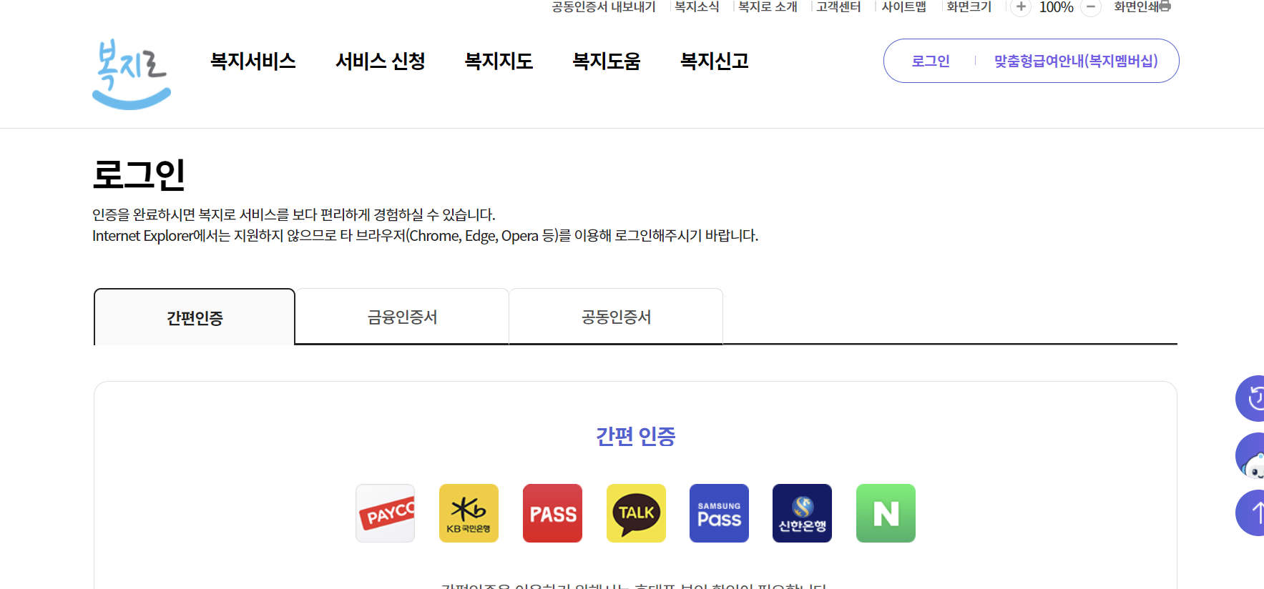1264x589 pixels.
Task: Open 사이트맵 top link
Action: (903, 7)
